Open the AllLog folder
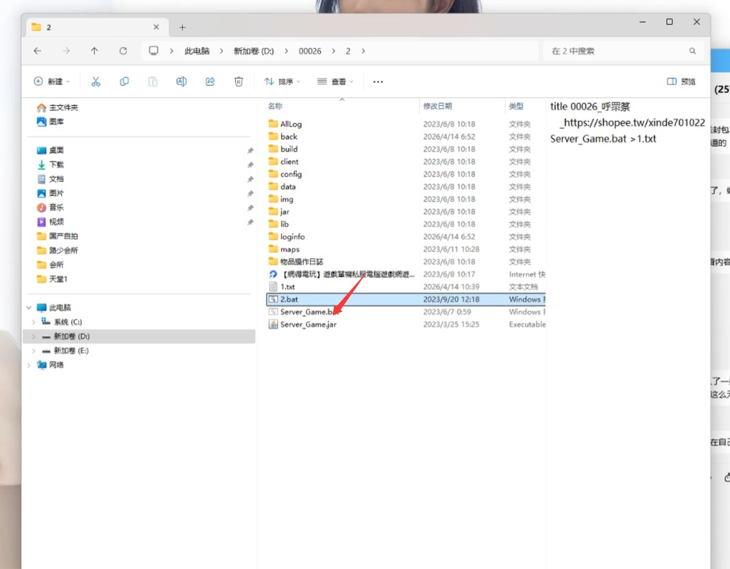This screenshot has width=730, height=569. (x=291, y=124)
